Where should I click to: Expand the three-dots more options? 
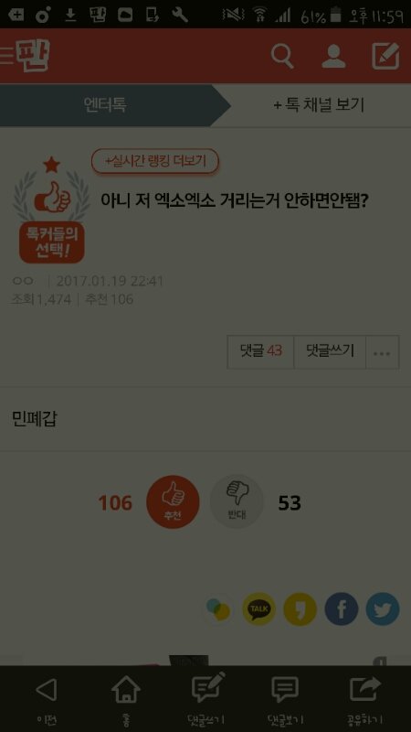point(383,352)
